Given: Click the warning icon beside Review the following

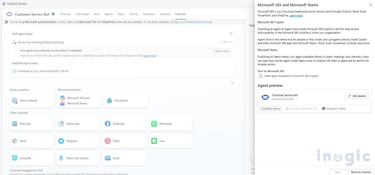Looking at the screenshot, I should click(x=14, y=42).
